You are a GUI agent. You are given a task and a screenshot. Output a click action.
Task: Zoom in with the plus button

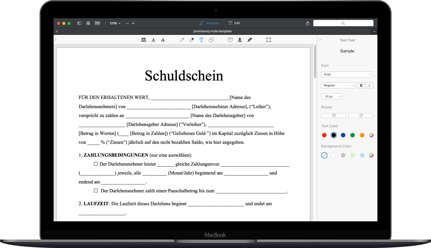[133, 23]
